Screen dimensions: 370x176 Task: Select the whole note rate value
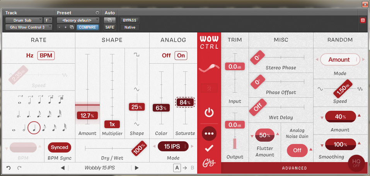(14, 129)
